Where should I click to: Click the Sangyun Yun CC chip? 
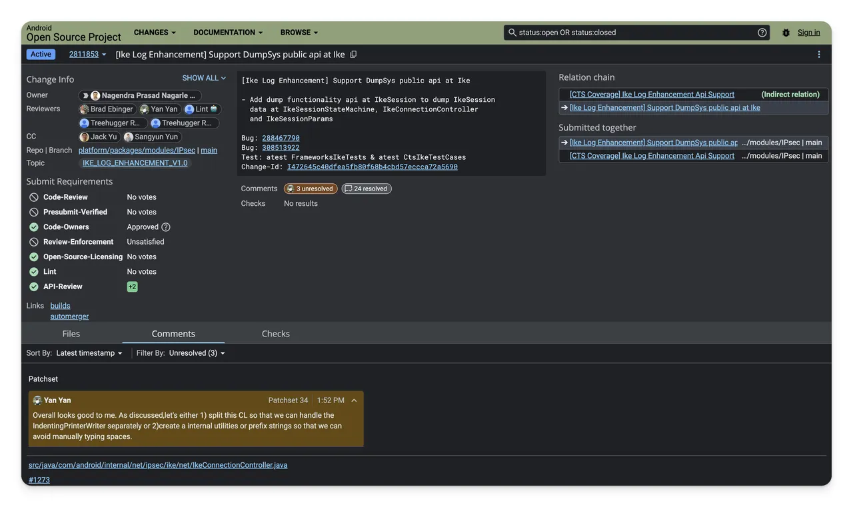(152, 137)
